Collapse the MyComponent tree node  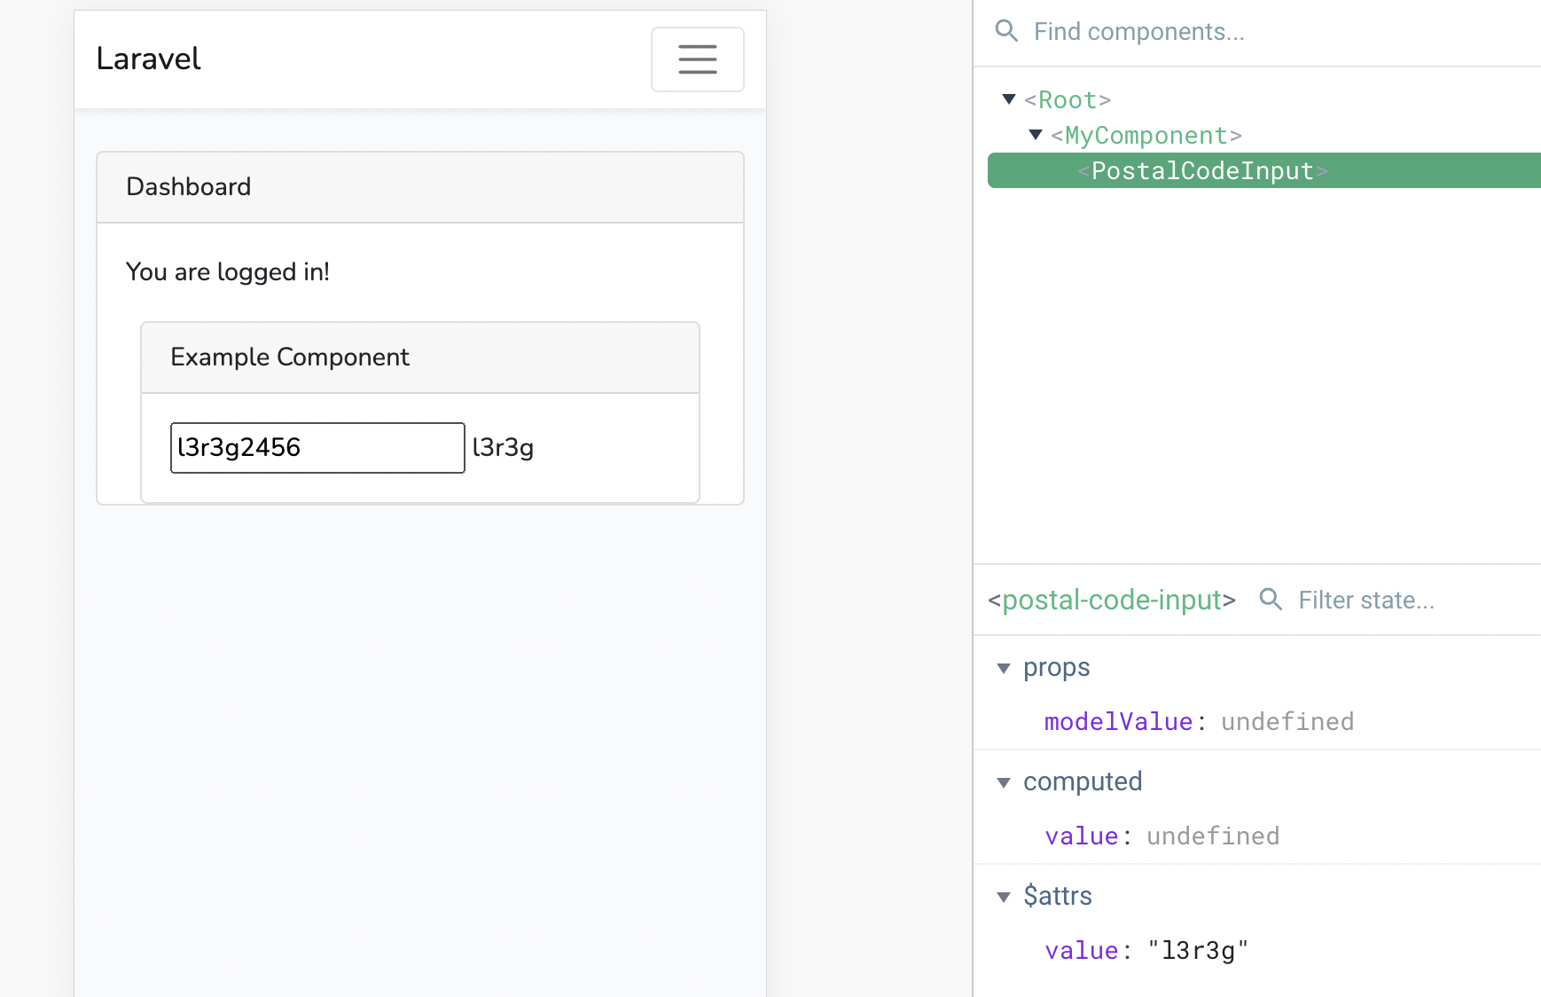pos(1036,135)
